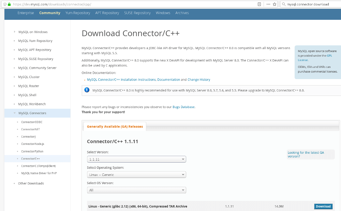The width and height of the screenshot is (341, 211).
Task: Click the site information icon in address bar
Action: pos(4,4)
